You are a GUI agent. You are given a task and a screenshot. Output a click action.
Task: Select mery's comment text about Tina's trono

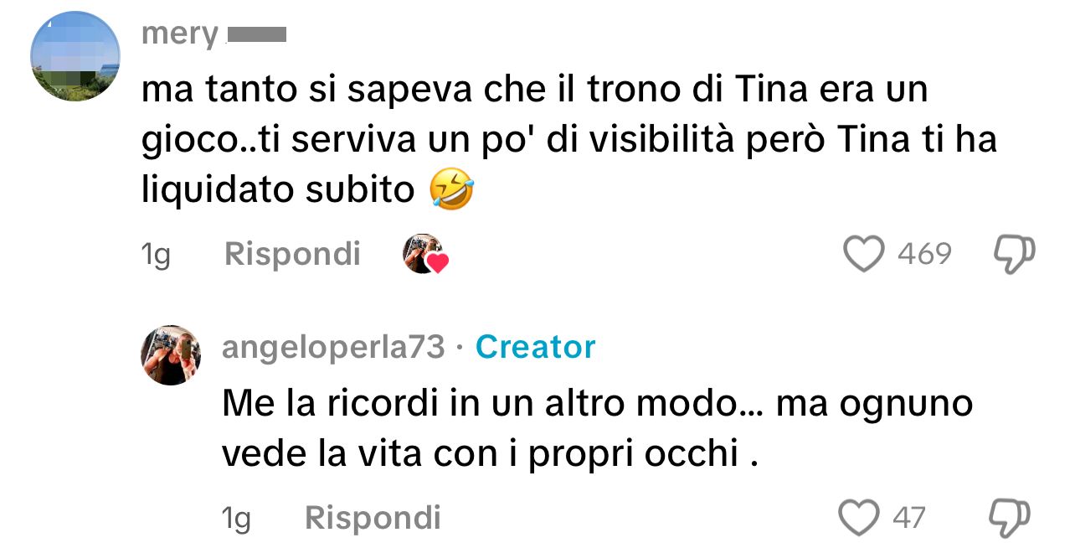coord(569,141)
